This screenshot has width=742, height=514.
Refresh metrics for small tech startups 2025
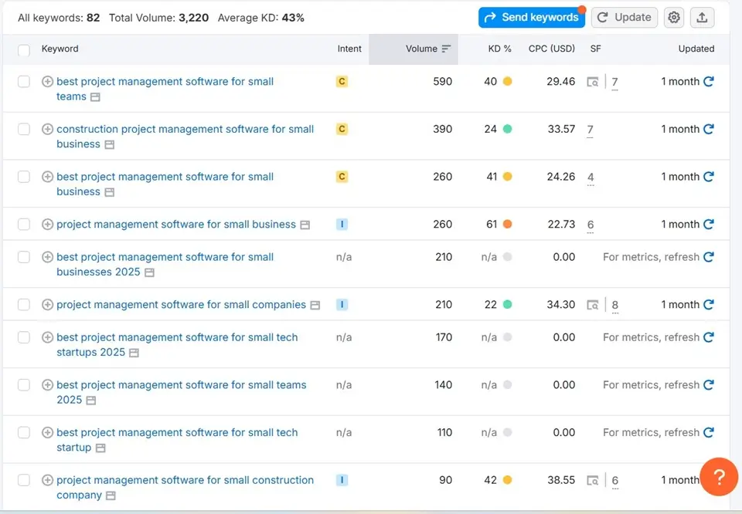click(709, 337)
